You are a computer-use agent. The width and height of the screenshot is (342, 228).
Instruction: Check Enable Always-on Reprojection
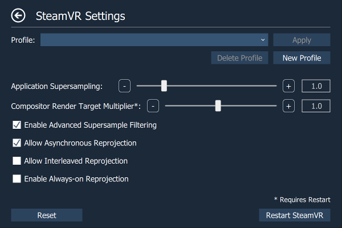17,178
